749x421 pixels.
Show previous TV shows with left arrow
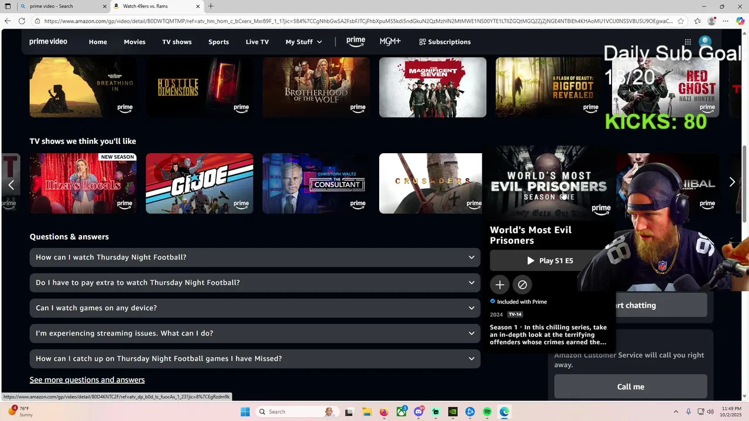[x=11, y=185]
